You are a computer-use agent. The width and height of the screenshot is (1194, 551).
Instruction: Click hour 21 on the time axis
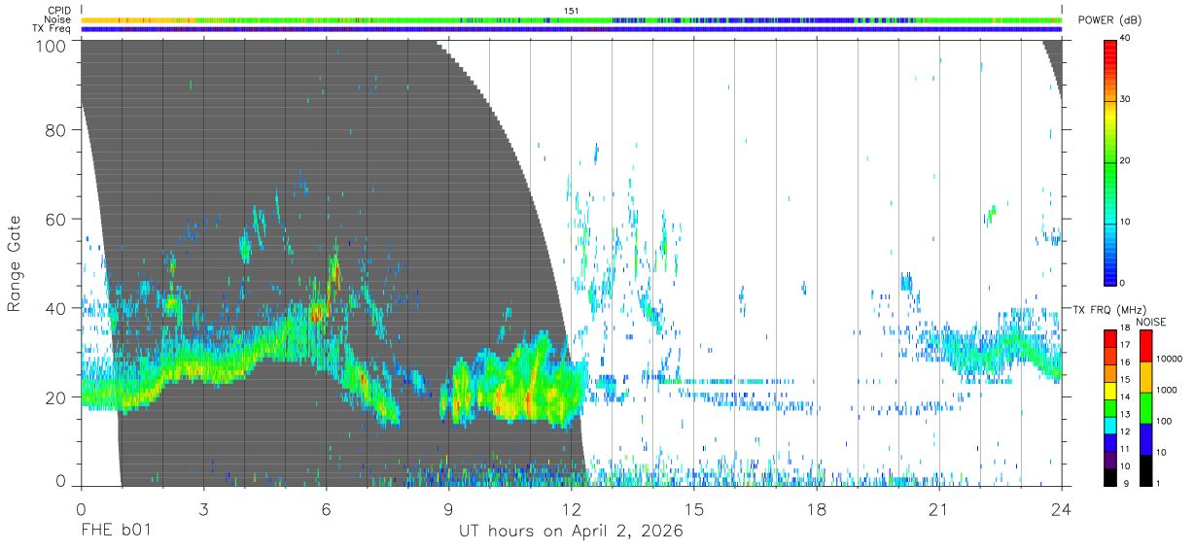coord(939,510)
